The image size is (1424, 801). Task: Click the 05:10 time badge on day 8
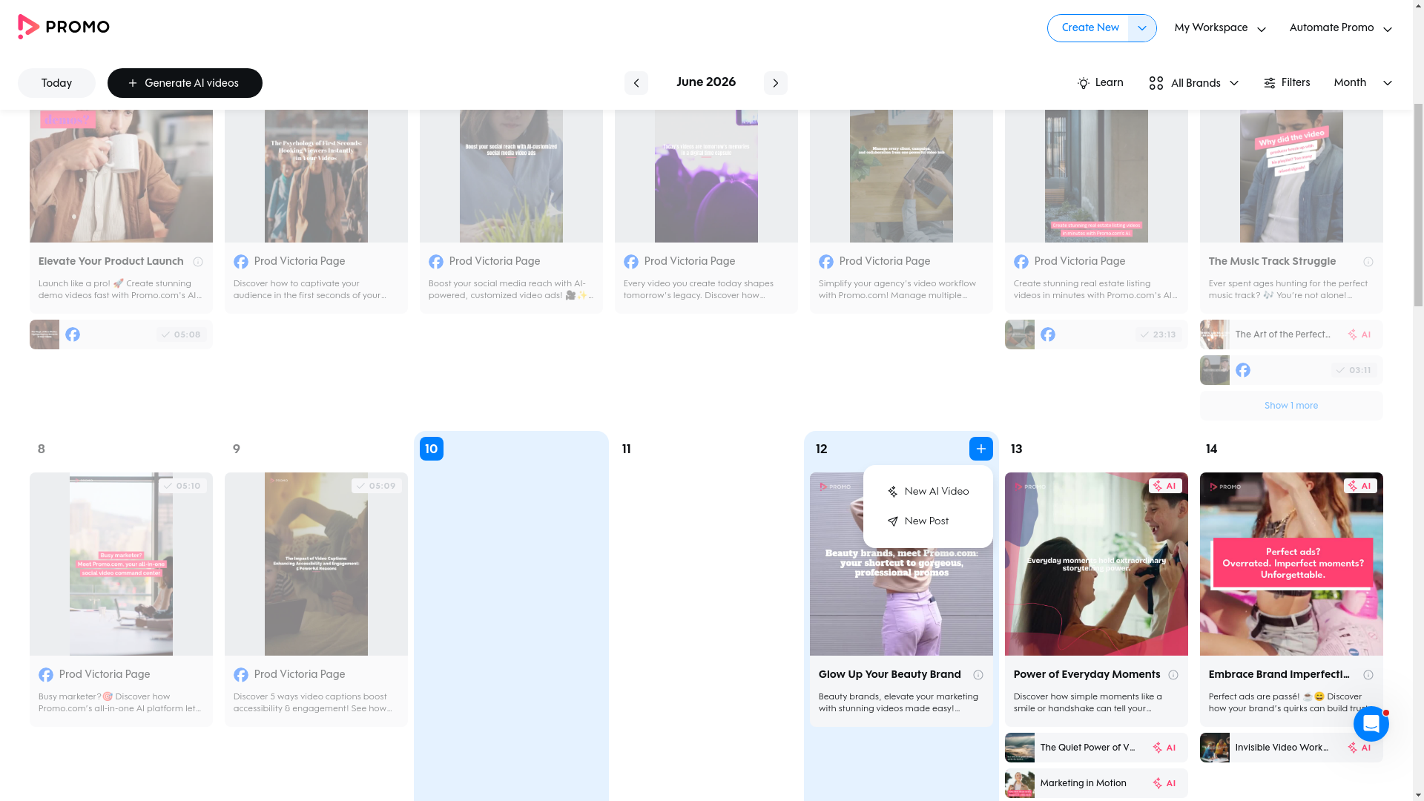coord(182,486)
